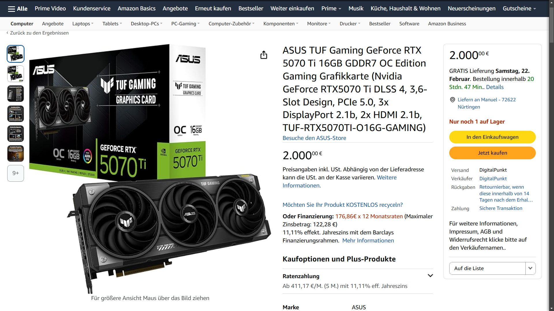Open the Bestseller top navigation item
554x311 pixels.
coord(251,9)
